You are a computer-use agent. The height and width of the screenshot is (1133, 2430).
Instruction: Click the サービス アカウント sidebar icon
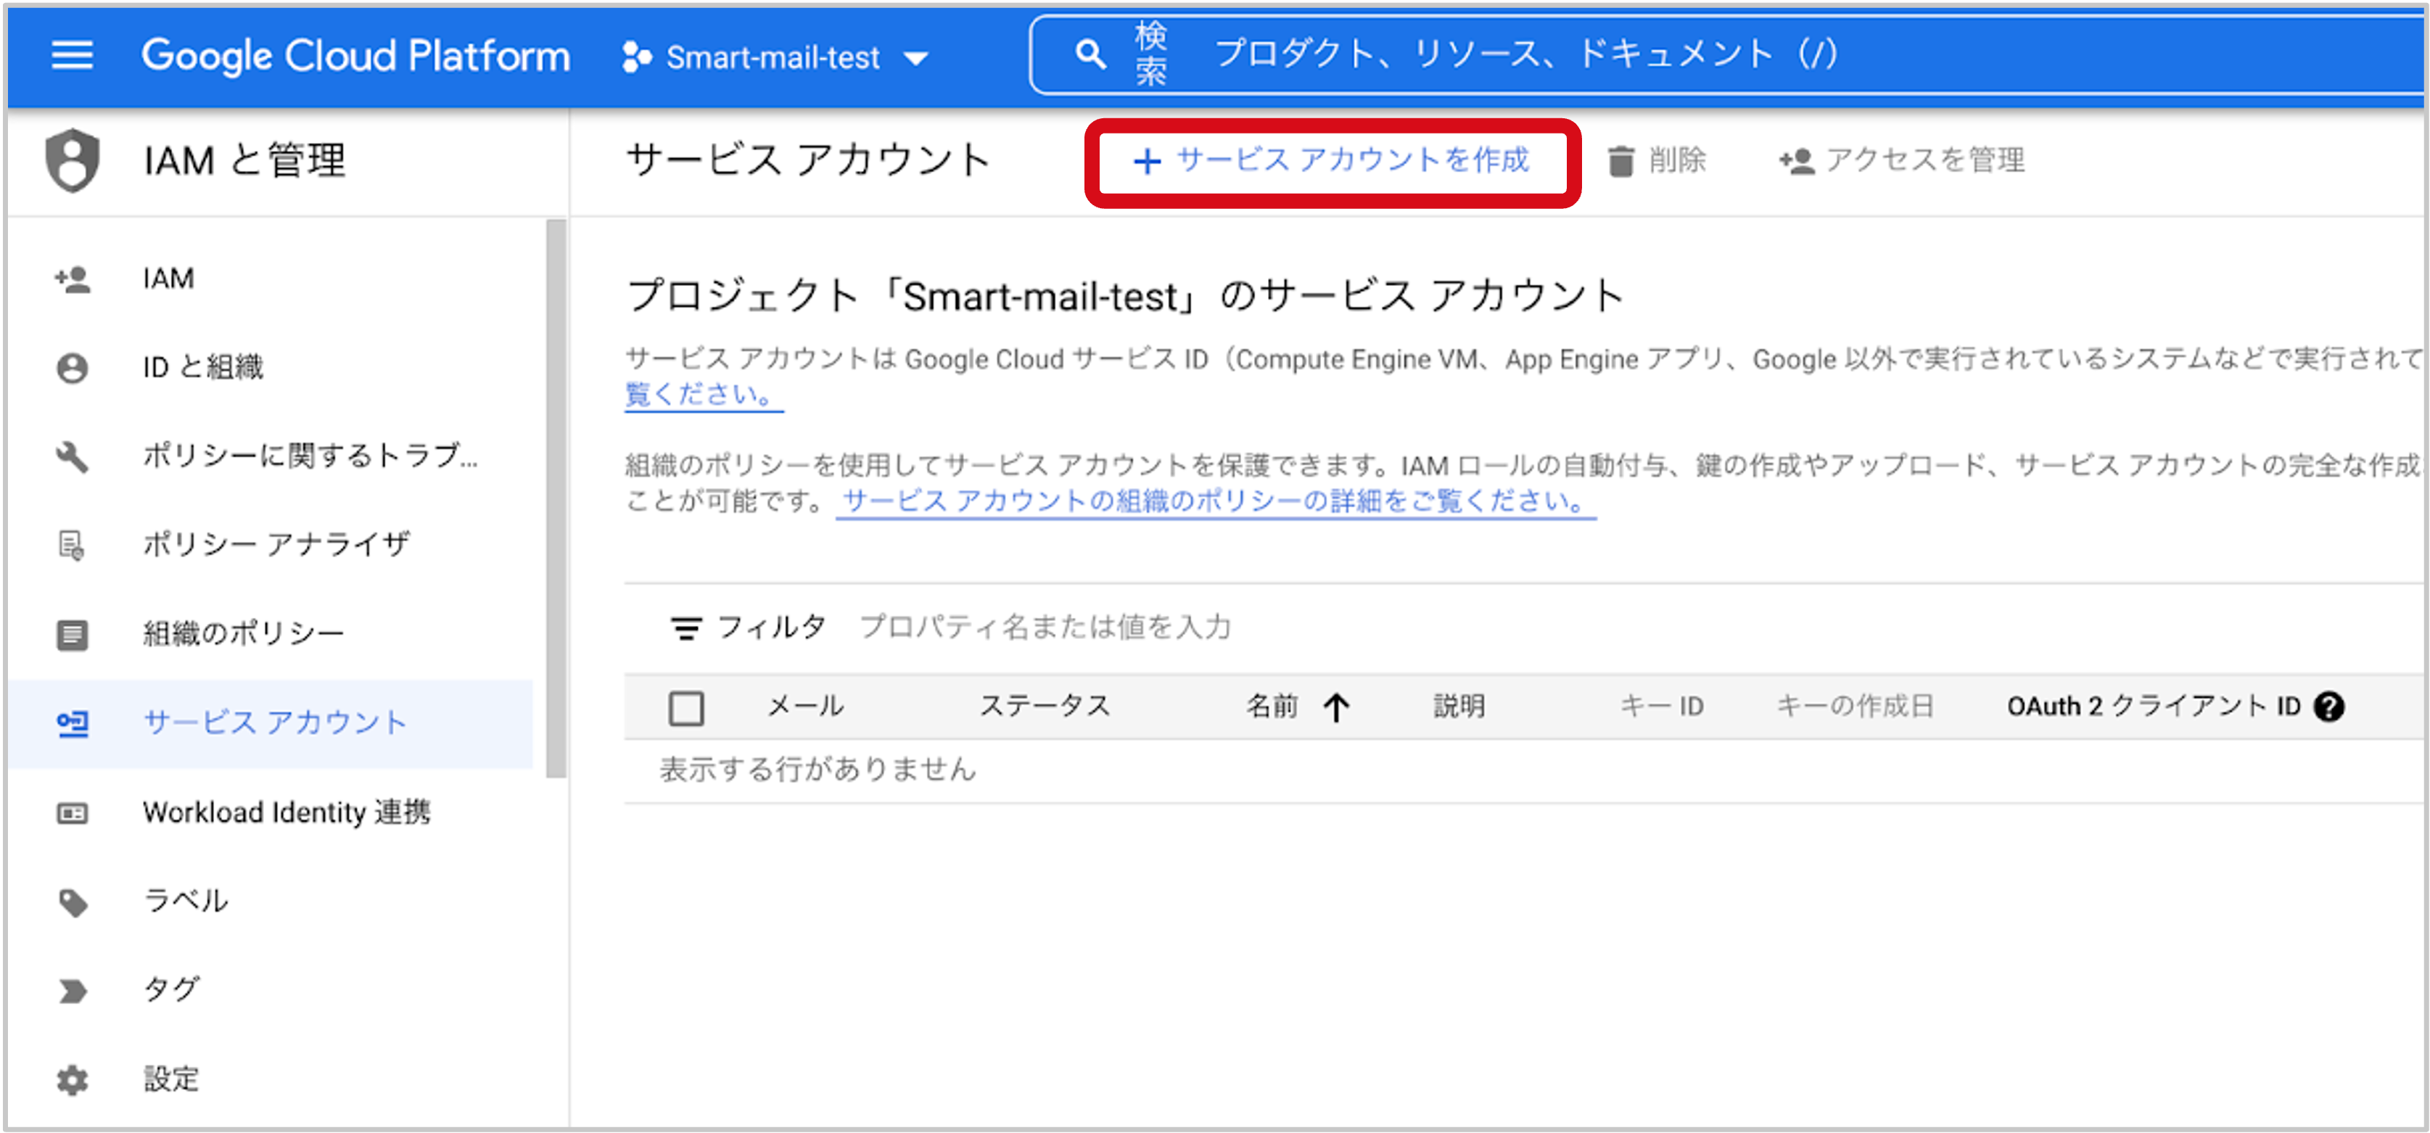[x=73, y=724]
